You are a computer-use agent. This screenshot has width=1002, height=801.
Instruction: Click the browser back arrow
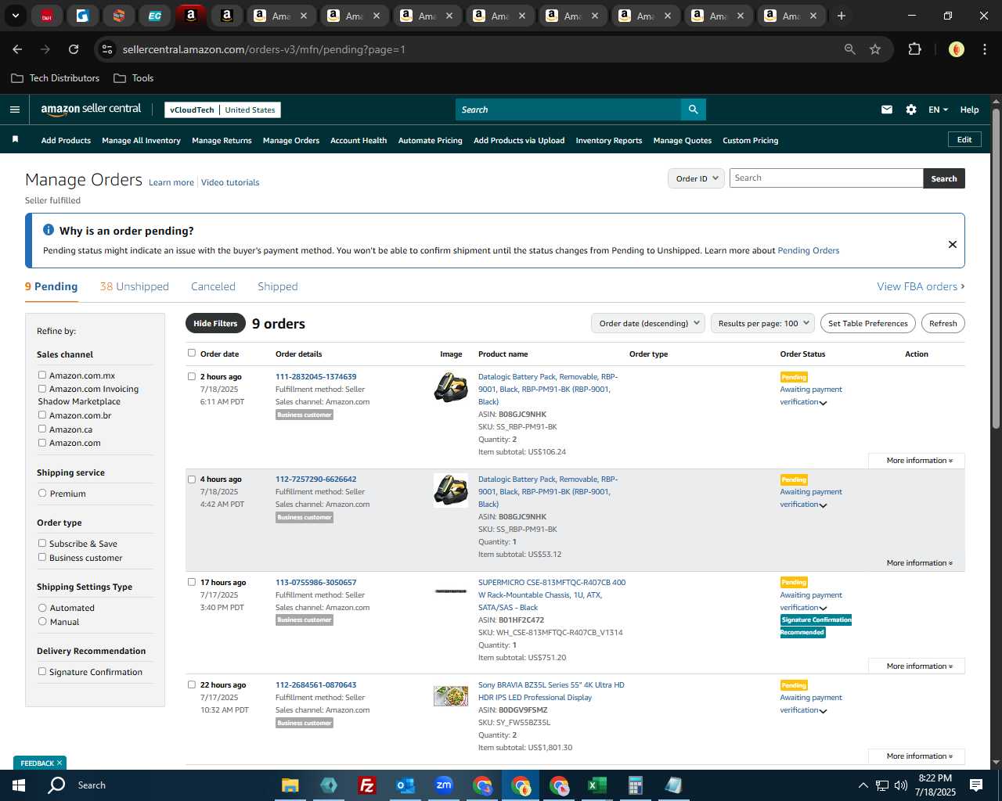pyautogui.click(x=17, y=49)
